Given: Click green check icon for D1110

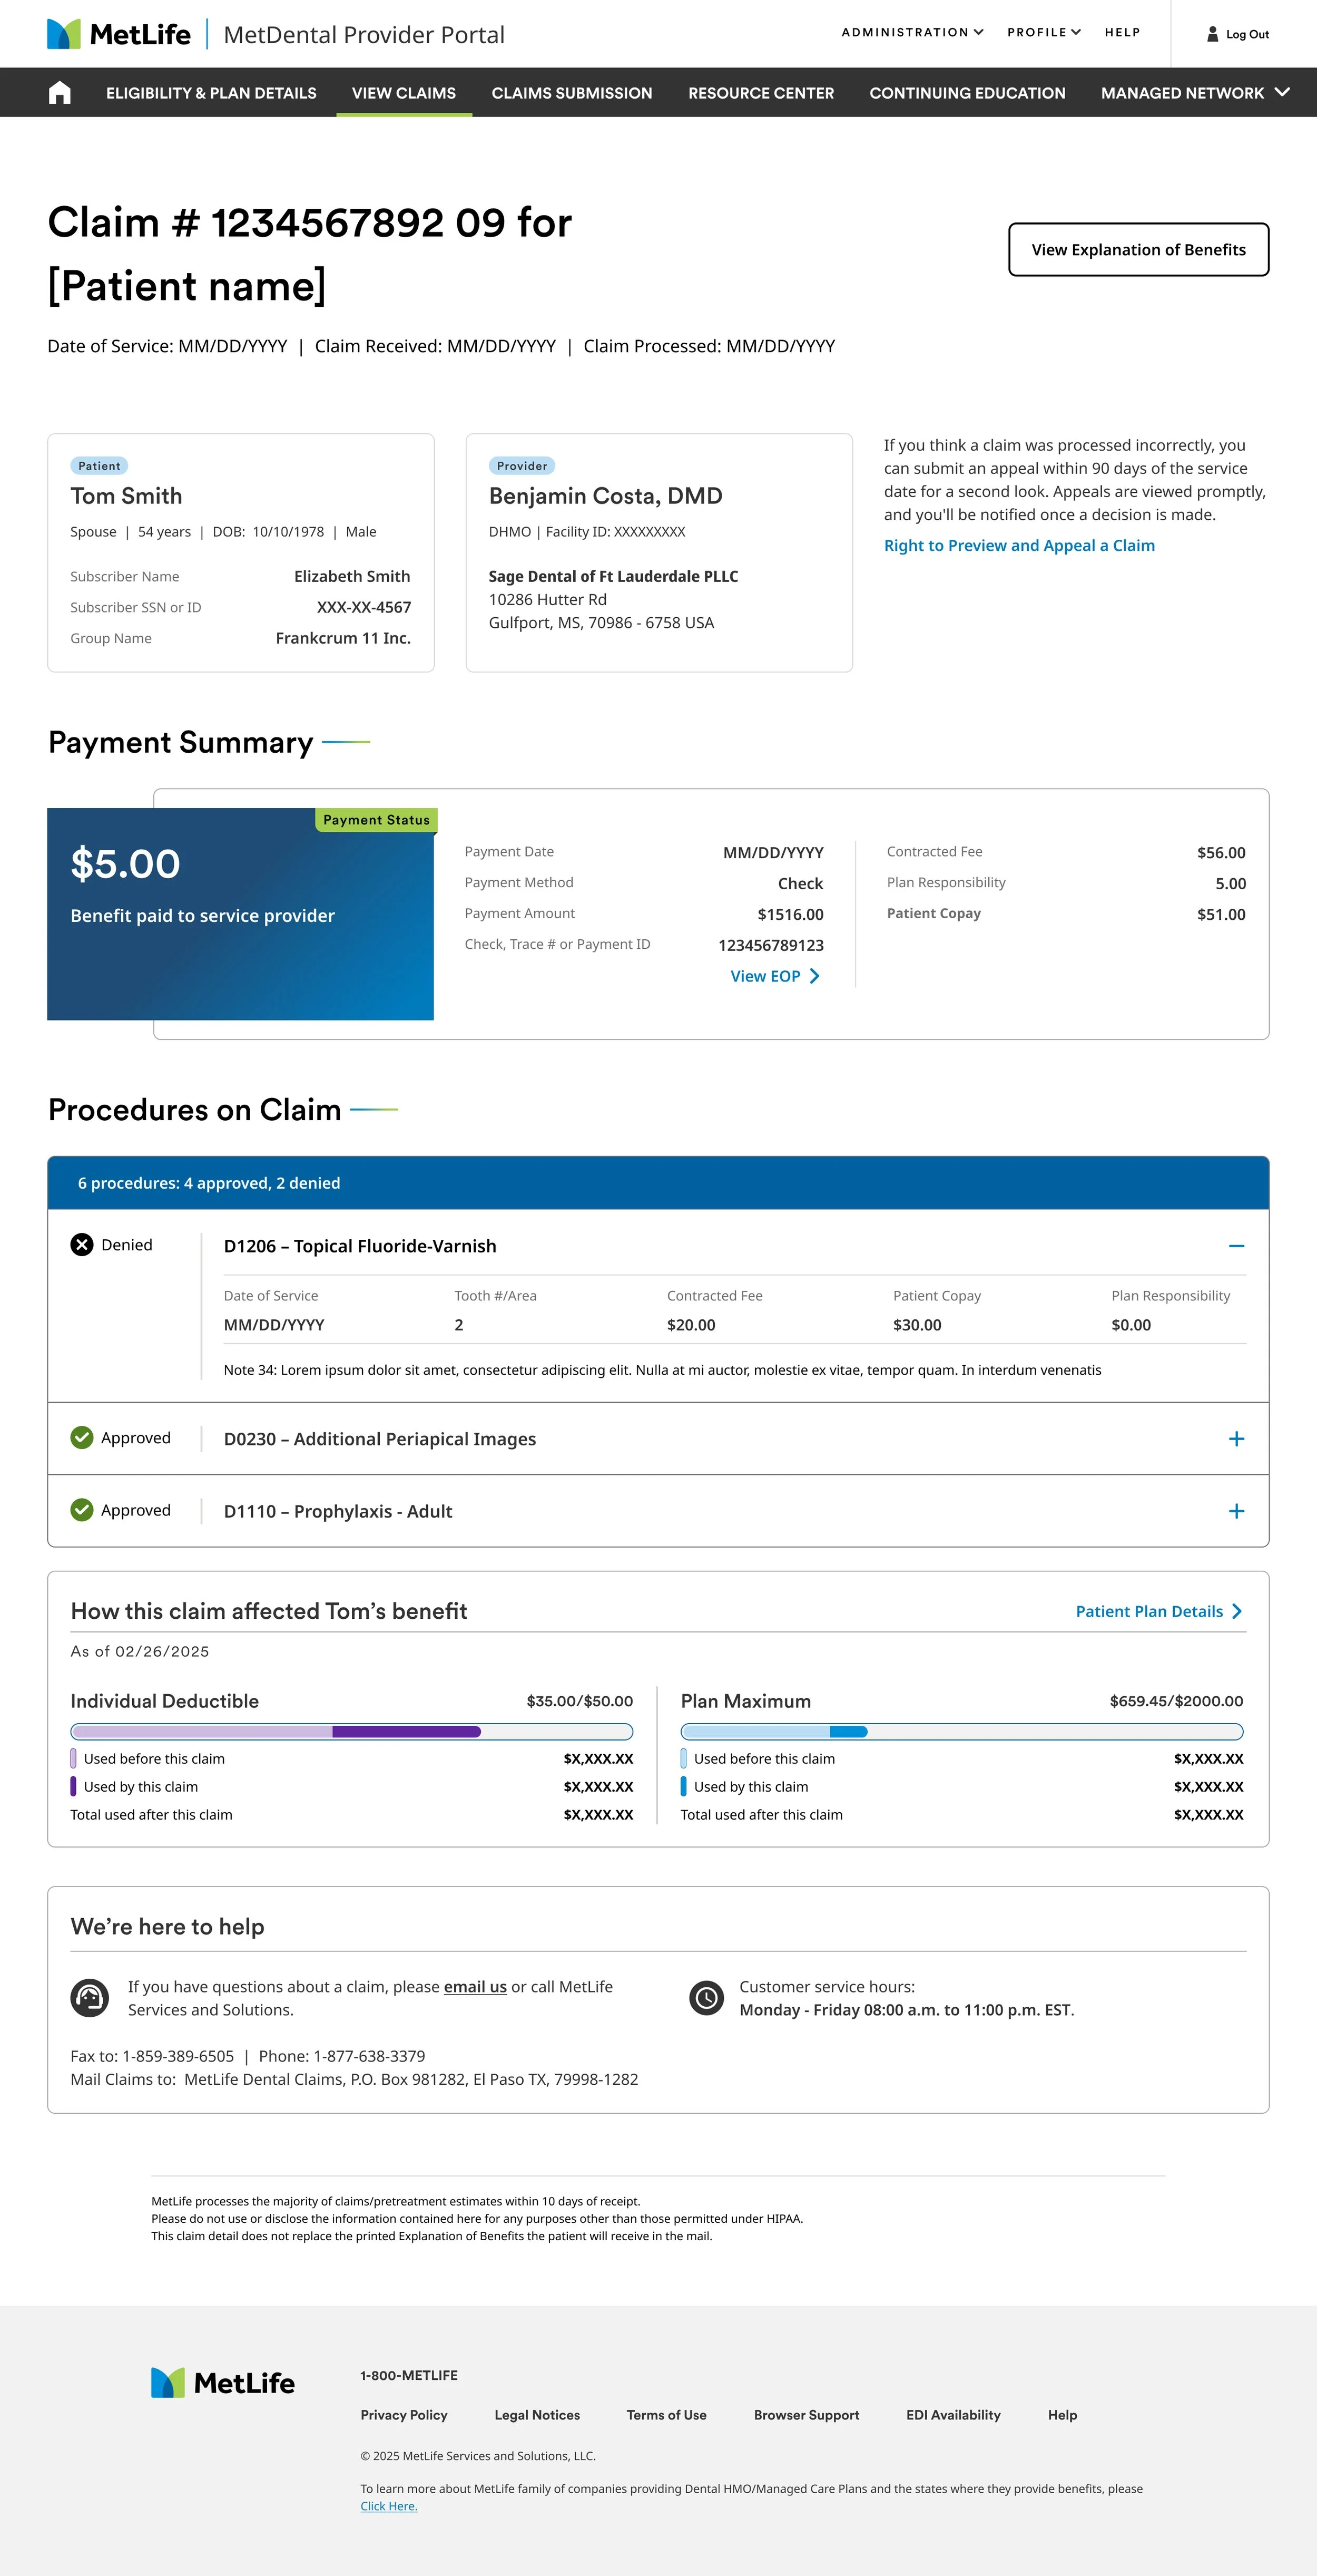Looking at the screenshot, I should (x=82, y=1509).
